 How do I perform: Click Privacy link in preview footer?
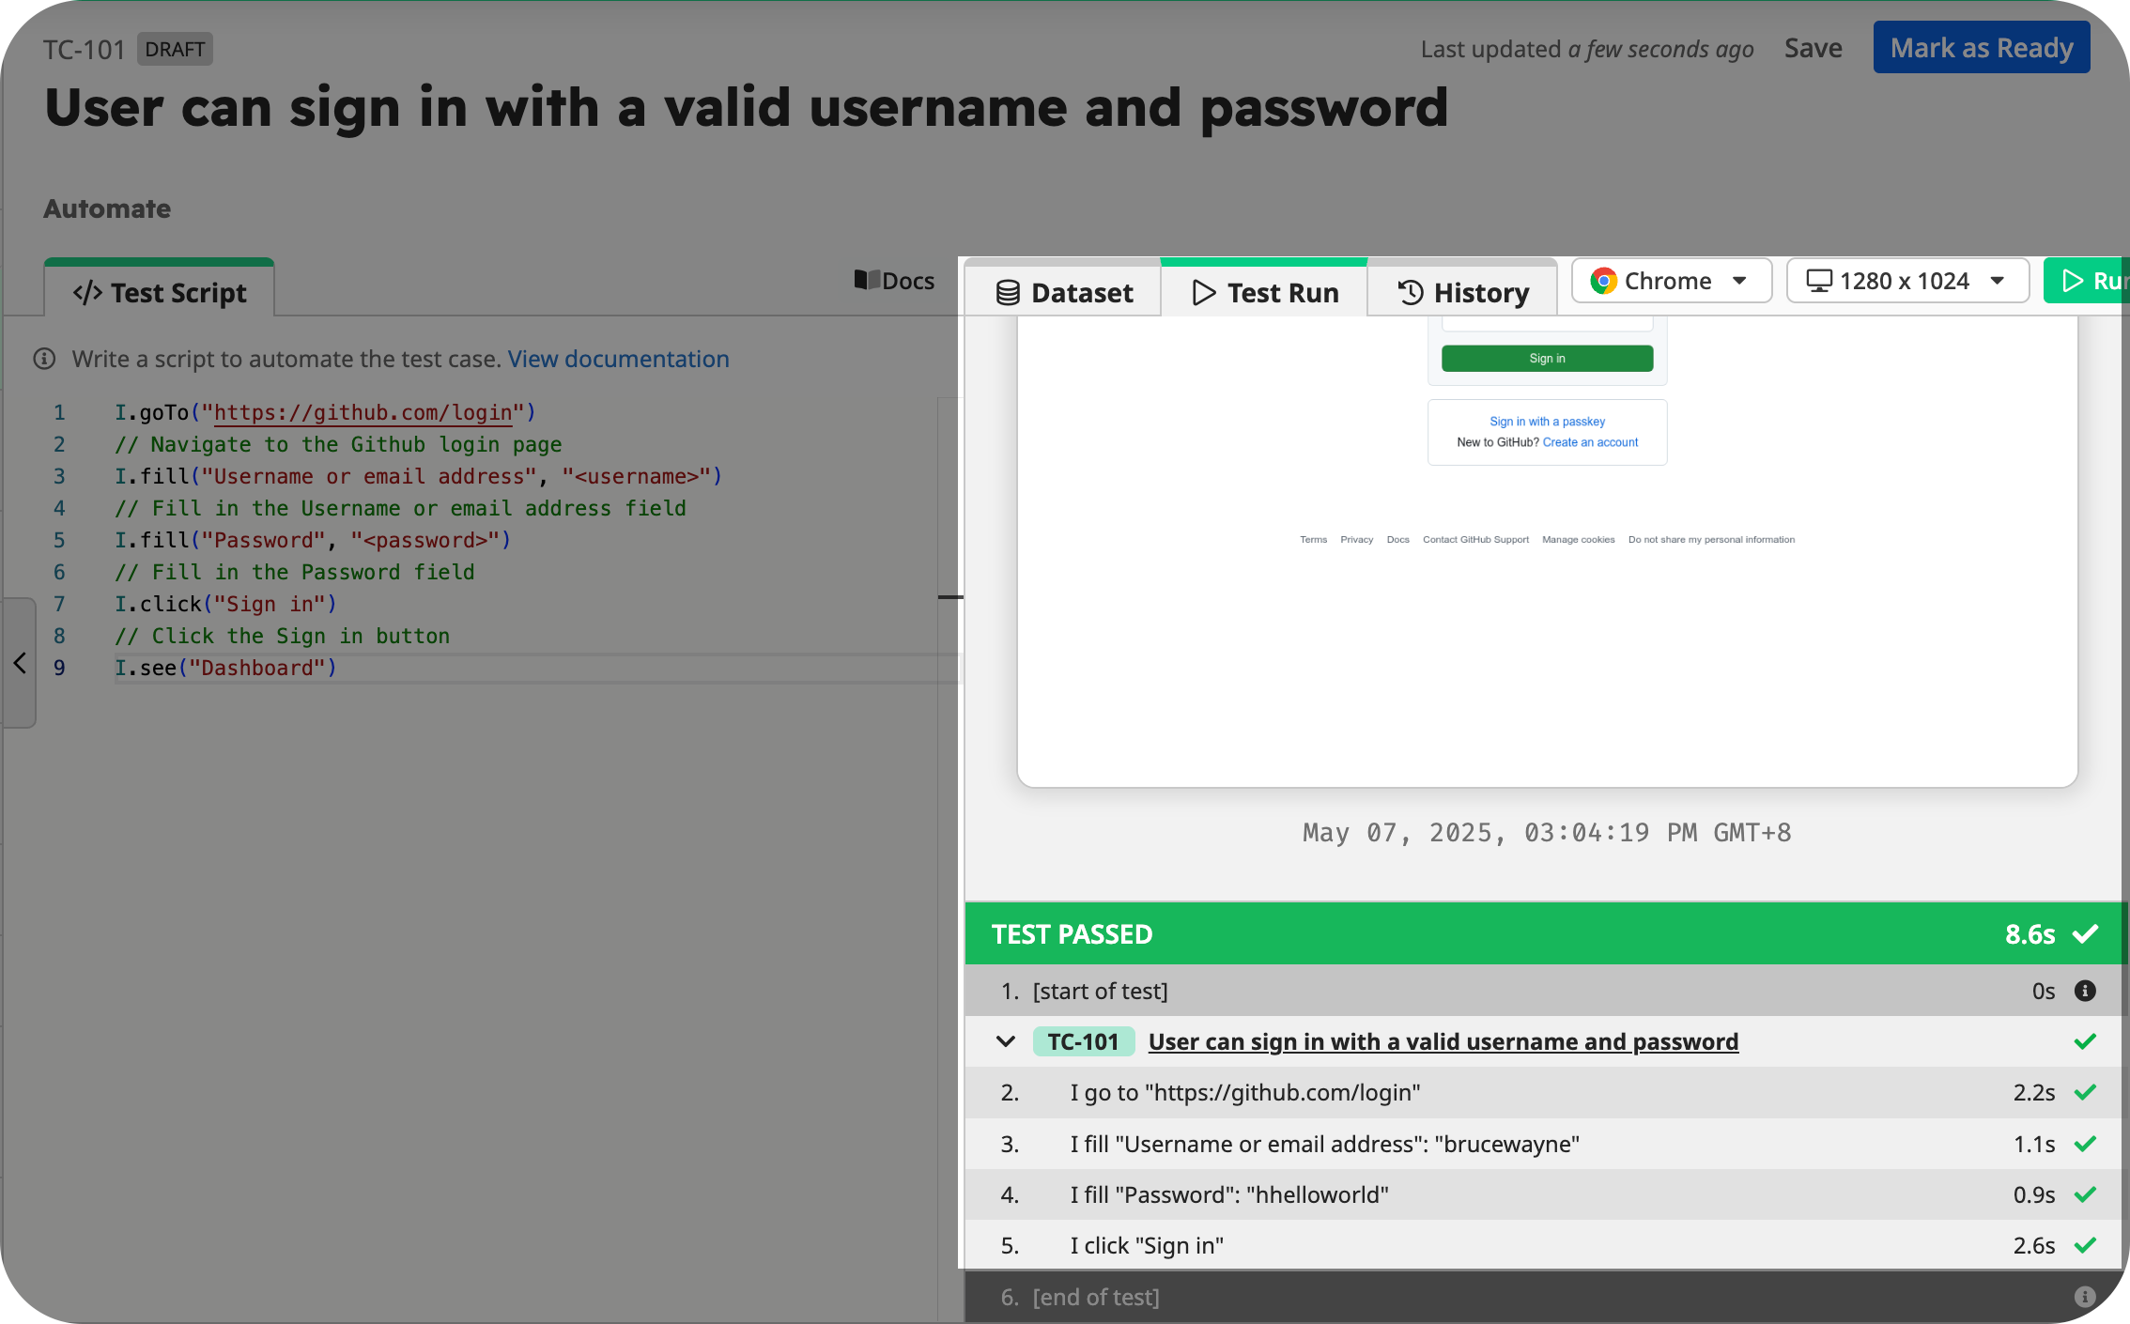point(1356,540)
